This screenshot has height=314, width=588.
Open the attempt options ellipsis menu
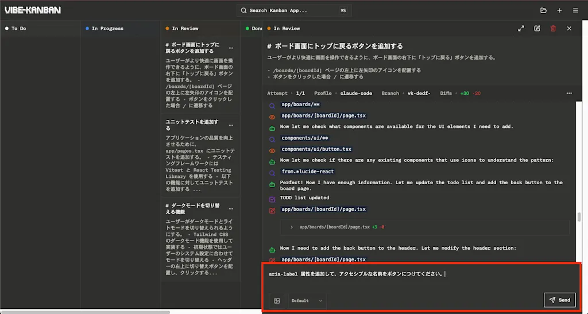point(569,94)
